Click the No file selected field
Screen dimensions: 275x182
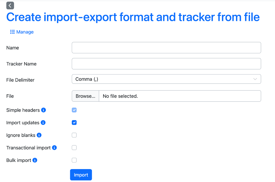click(x=180, y=96)
